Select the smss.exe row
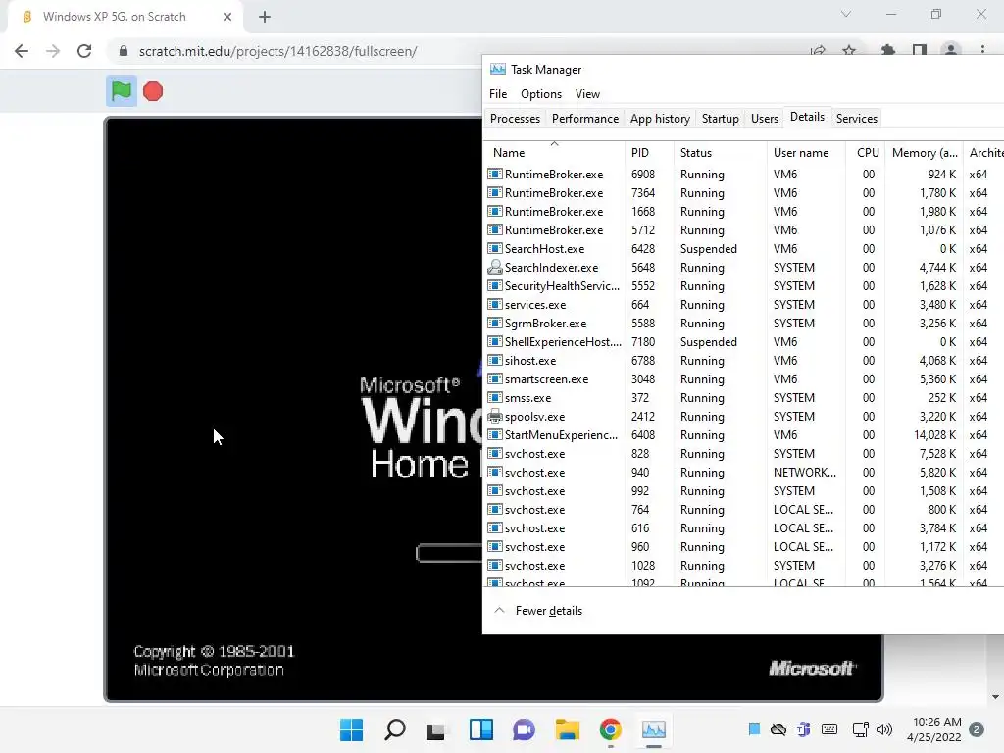The height and width of the screenshot is (753, 1004). (744, 398)
